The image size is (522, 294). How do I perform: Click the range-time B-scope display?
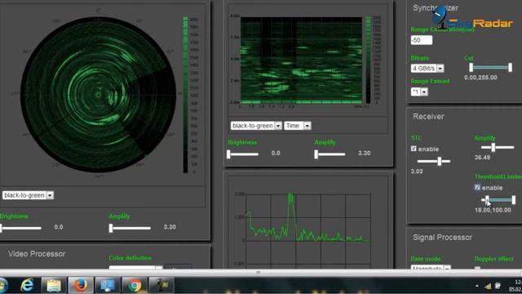click(301, 60)
